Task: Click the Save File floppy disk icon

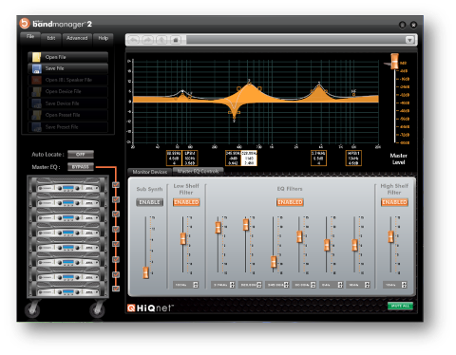Action: 37,68
